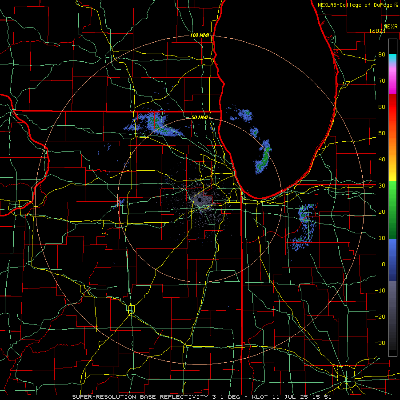Click the cyan top segment of the color bar
Image resolution: width=400 pixels, height=400 pixels.
tap(392, 59)
